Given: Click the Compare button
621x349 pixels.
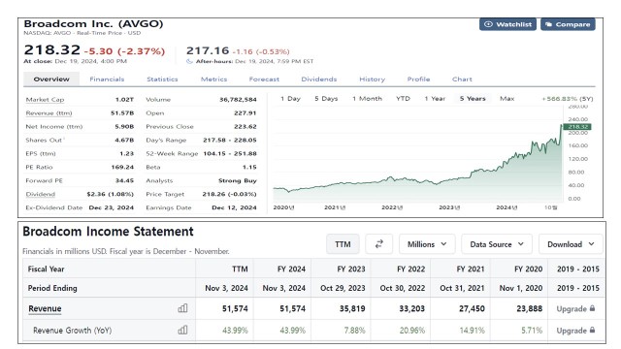Looking at the screenshot, I should pyautogui.click(x=568, y=24).
